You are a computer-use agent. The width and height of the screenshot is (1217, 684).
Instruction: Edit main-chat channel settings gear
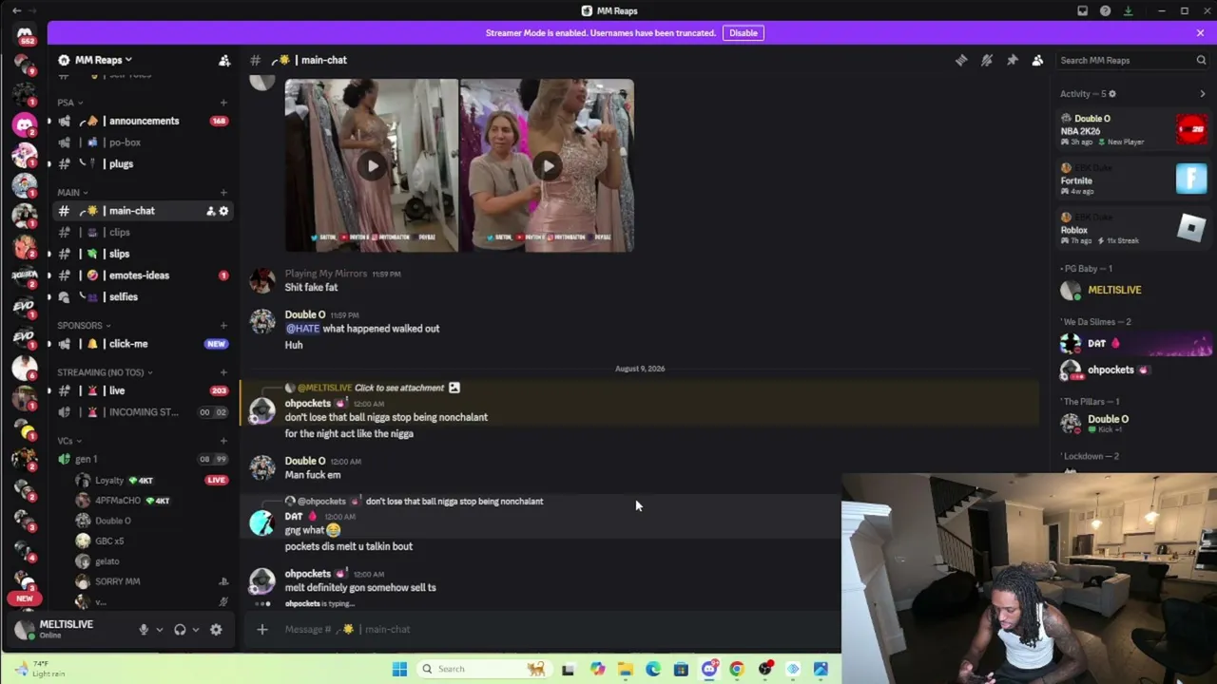[224, 211]
